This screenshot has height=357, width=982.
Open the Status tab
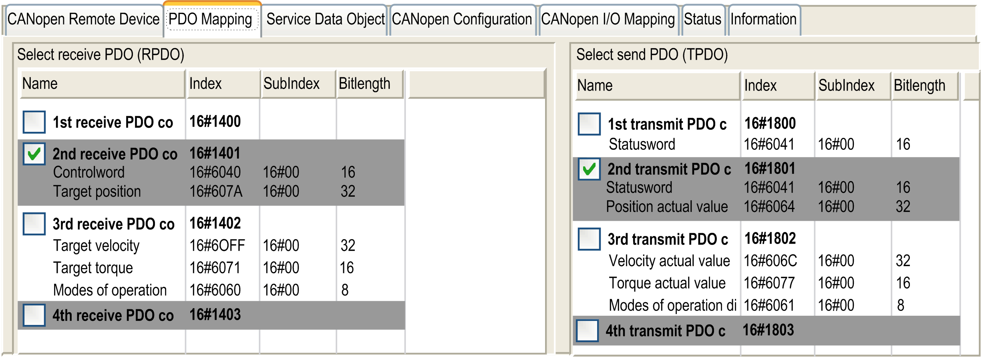(x=702, y=19)
